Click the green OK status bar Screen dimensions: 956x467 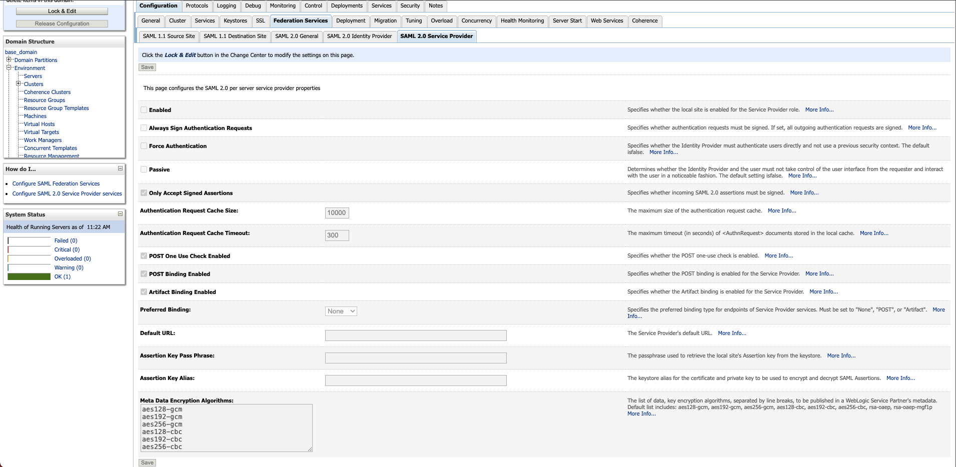click(29, 276)
